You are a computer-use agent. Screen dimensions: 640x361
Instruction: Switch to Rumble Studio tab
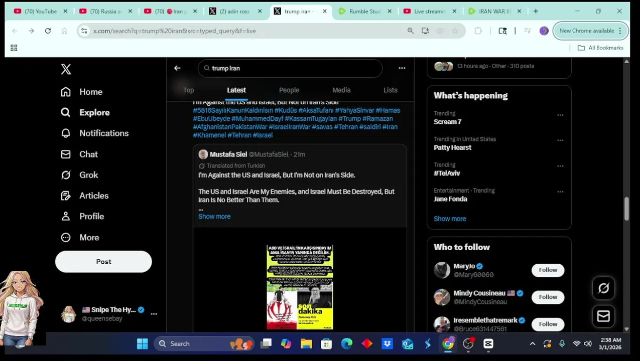click(364, 11)
